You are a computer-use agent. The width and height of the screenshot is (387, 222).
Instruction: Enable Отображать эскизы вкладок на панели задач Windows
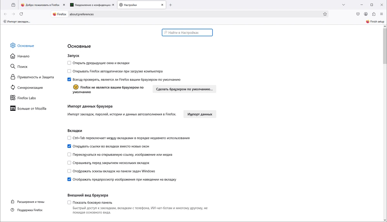click(x=69, y=171)
